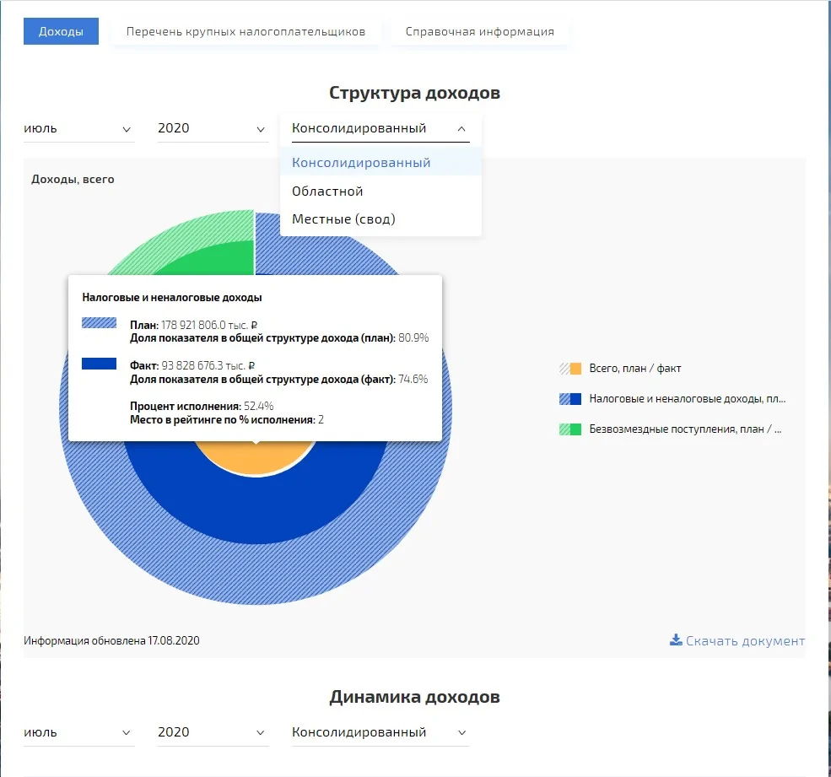Click the hatched План swatch in the tooltip
The image size is (831, 777).
tap(99, 323)
